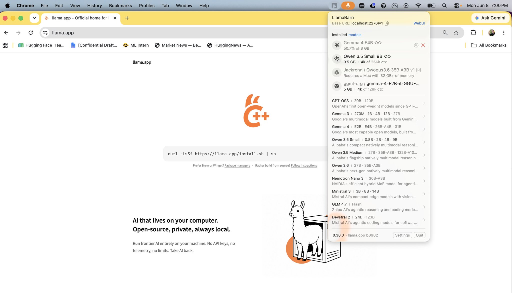This screenshot has width=512, height=293.
Task: Open Chrome three-dot menu
Action: (503, 33)
